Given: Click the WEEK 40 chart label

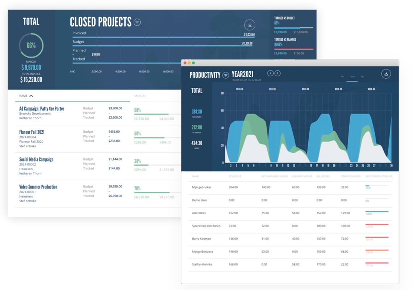Looking at the screenshot, I should tap(371, 89).
